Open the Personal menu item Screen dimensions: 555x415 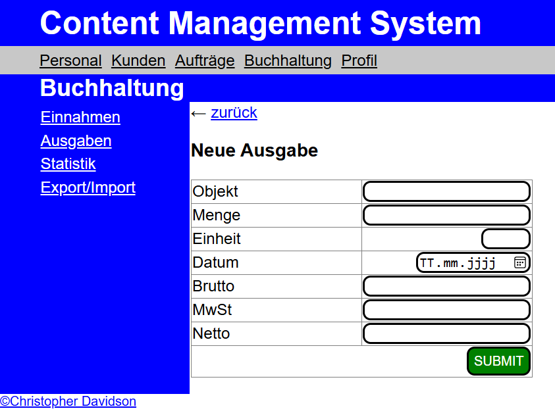tap(70, 61)
